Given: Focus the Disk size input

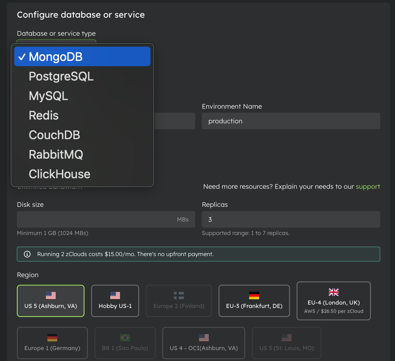Looking at the screenshot, I should [106, 219].
